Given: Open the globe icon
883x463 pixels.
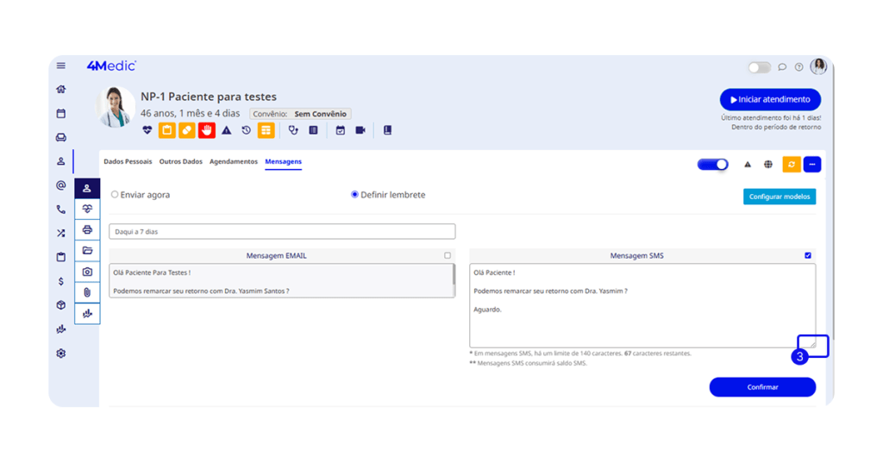Looking at the screenshot, I should (x=768, y=165).
